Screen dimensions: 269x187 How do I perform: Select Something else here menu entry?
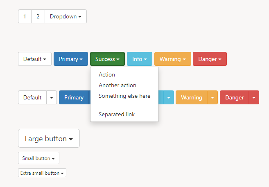tap(124, 96)
